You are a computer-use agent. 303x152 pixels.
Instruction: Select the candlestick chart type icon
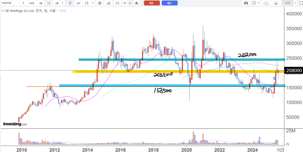point(70,3)
